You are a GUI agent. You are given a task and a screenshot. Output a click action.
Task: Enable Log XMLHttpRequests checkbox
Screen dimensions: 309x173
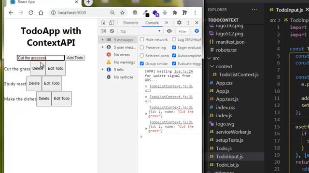174,39
